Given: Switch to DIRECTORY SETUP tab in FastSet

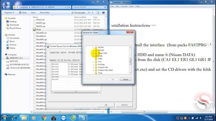Looking at the screenshot, I should pos(58,53).
